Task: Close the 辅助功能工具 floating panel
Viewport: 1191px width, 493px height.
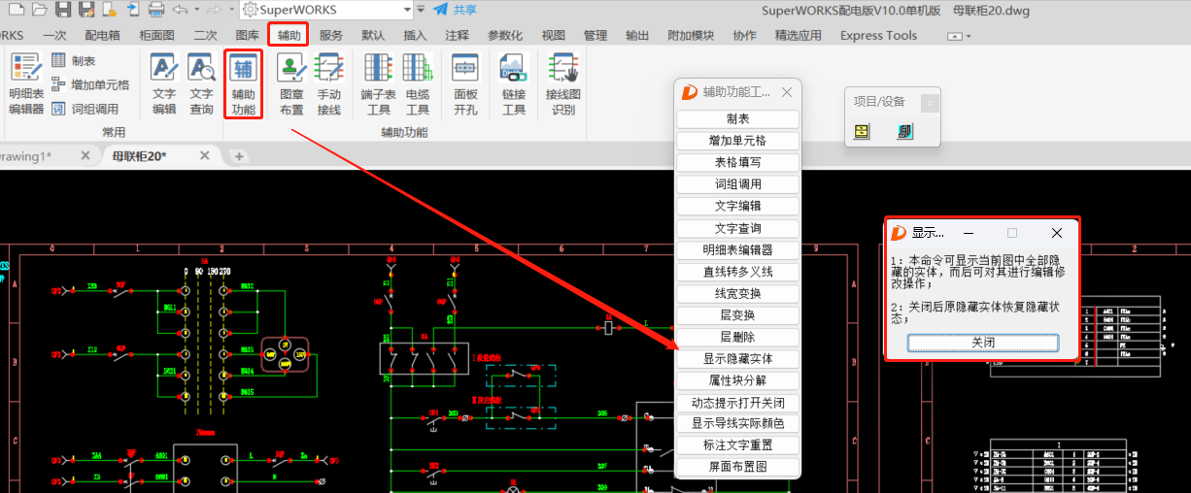Action: 788,92
